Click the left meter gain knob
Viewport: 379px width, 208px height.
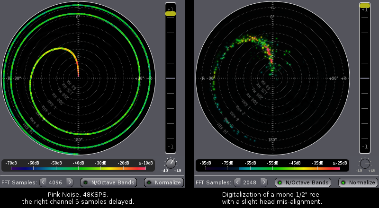[171, 164]
